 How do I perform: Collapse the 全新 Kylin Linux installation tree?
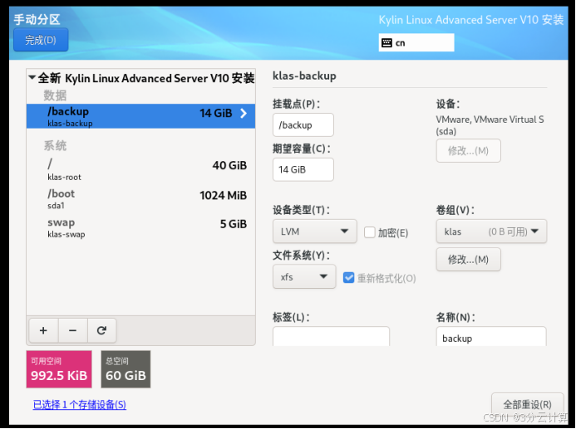(32, 78)
